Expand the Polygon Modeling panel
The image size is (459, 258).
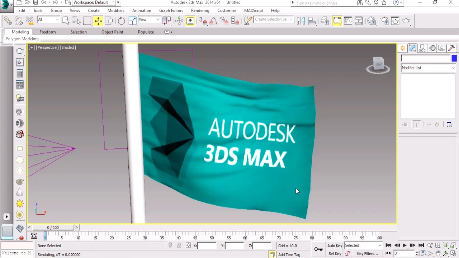[x=22, y=39]
